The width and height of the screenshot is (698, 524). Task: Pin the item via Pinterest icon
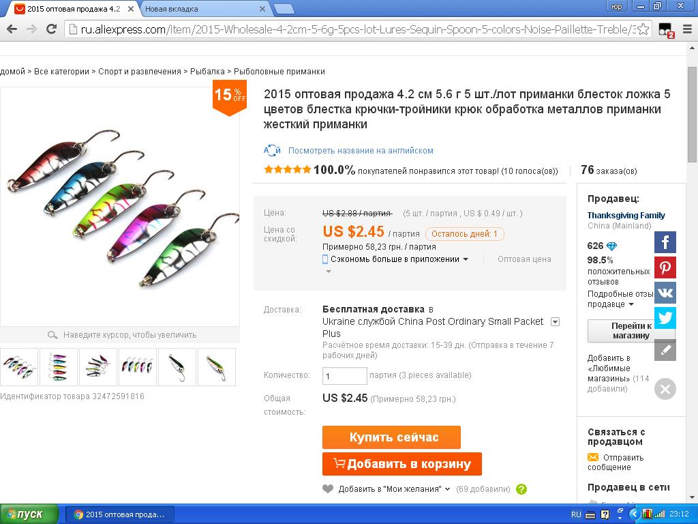pos(665,267)
